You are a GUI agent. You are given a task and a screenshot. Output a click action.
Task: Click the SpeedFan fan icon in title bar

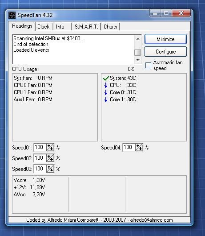coord(12,15)
